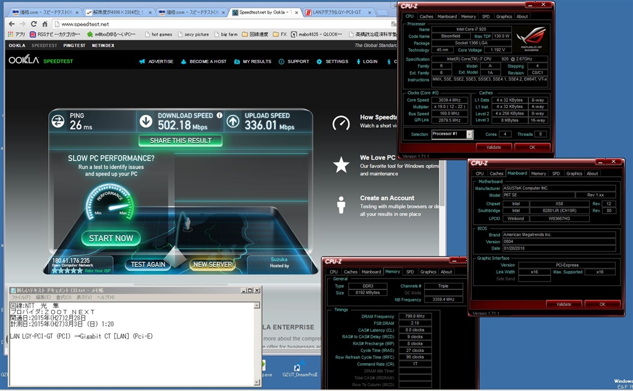Image resolution: width=633 pixels, height=391 pixels.
Task: Click the browser back arrow icon
Action: (12, 24)
